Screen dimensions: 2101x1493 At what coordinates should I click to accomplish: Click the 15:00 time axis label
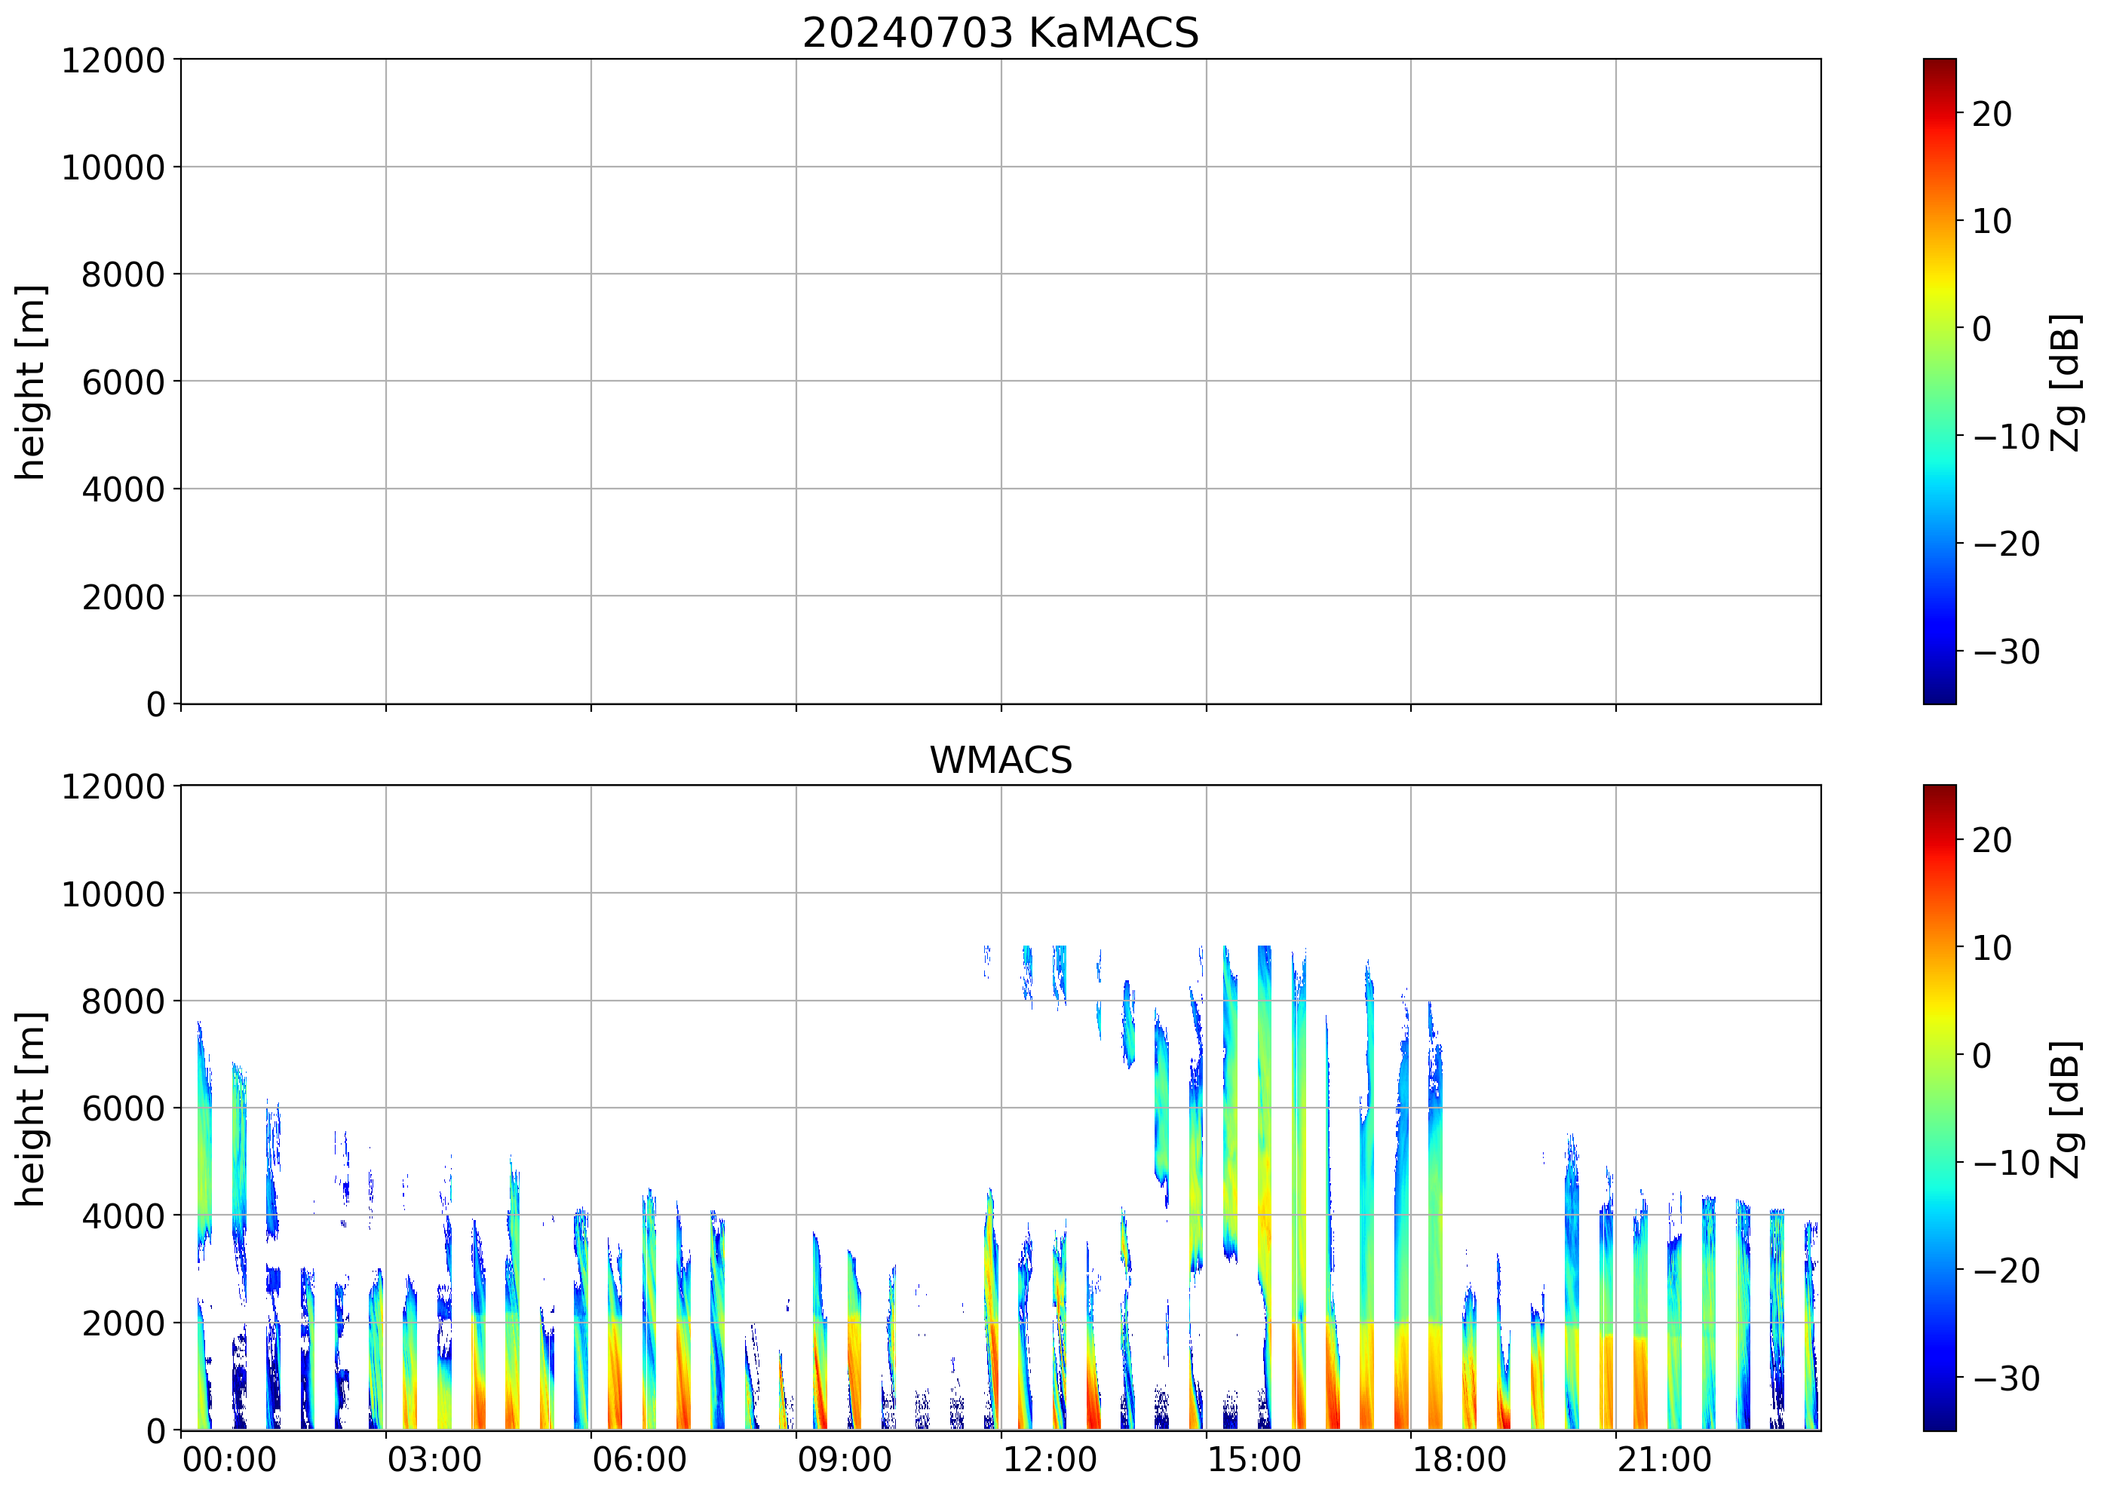point(1254,1460)
